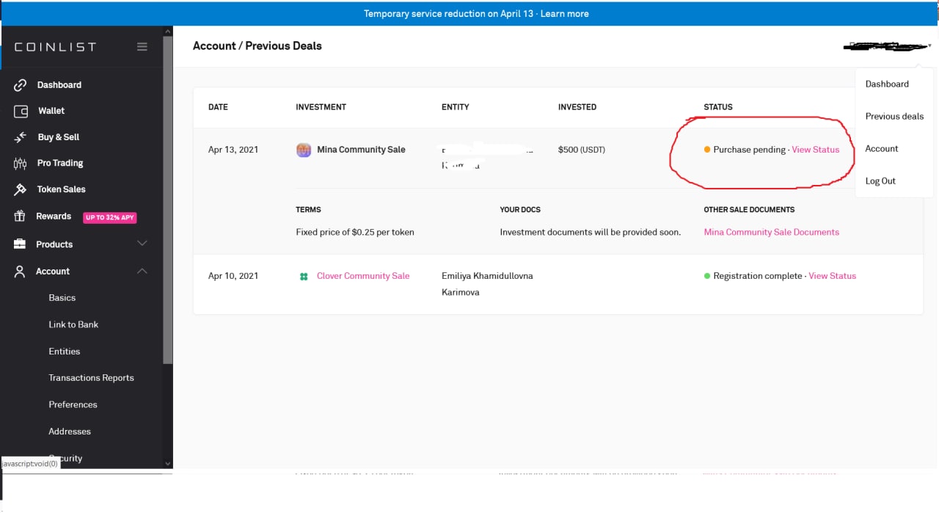This screenshot has width=939, height=513.
Task: Collapse the Account submenu chevron
Action: 142,271
